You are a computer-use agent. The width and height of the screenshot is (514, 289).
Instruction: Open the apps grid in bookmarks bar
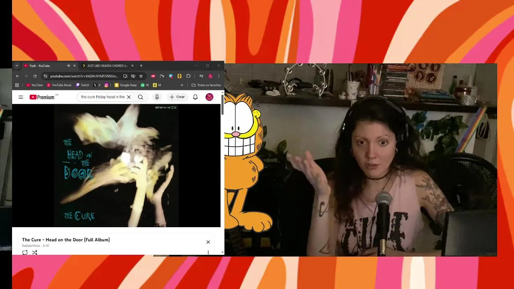coord(17,85)
